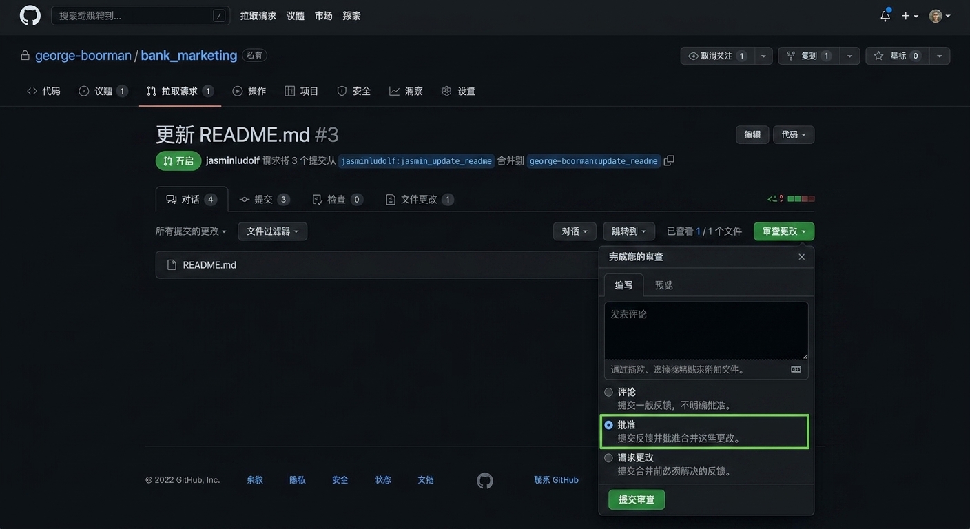Toggle the green 审查更改 dropdown button

coord(784,231)
